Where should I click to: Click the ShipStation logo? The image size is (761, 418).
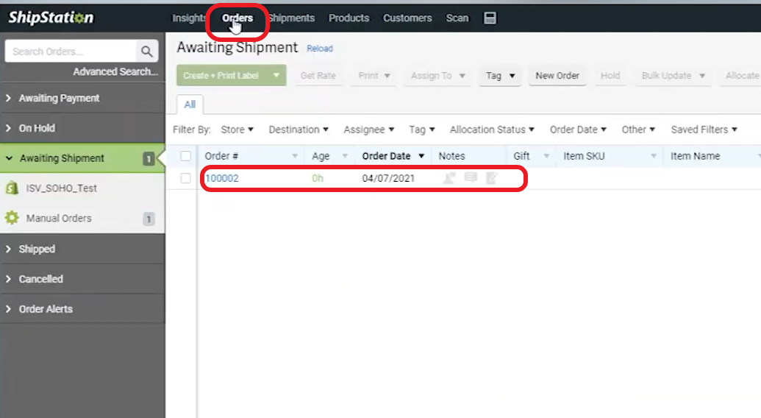point(51,18)
